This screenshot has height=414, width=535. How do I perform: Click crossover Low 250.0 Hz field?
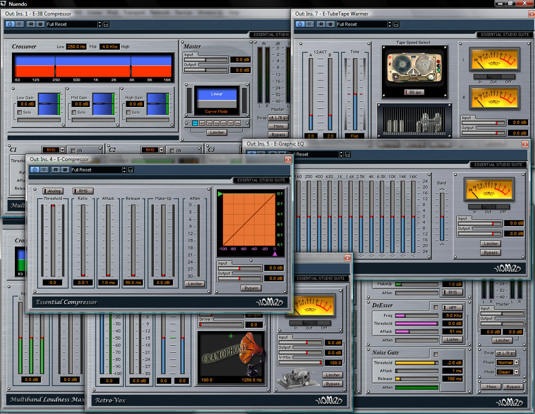(x=76, y=46)
